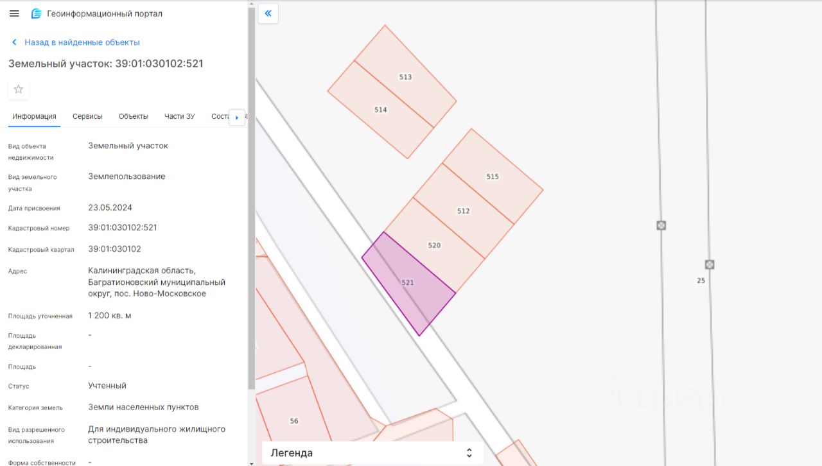Open the Объекты tab
The height and width of the screenshot is (466, 822).
(x=134, y=116)
